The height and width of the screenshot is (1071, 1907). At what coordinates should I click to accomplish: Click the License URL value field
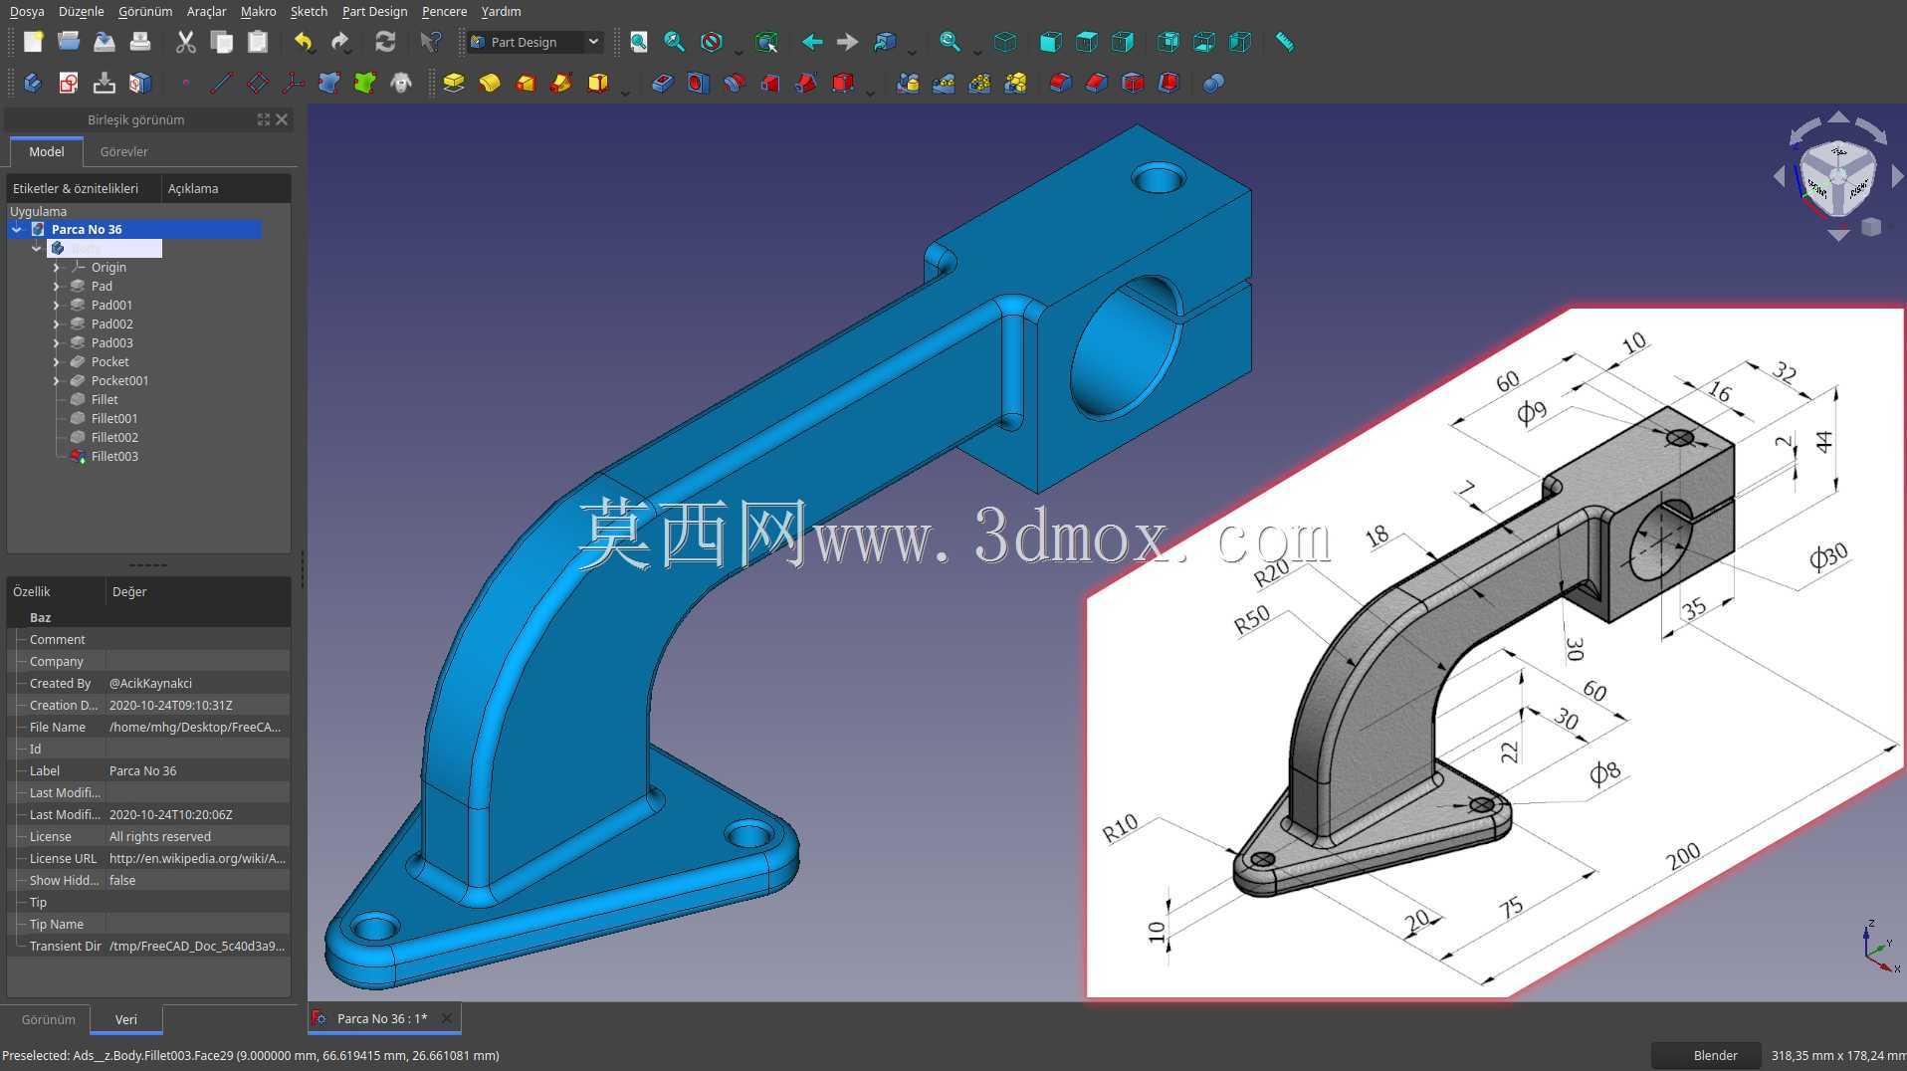pyautogui.click(x=198, y=858)
